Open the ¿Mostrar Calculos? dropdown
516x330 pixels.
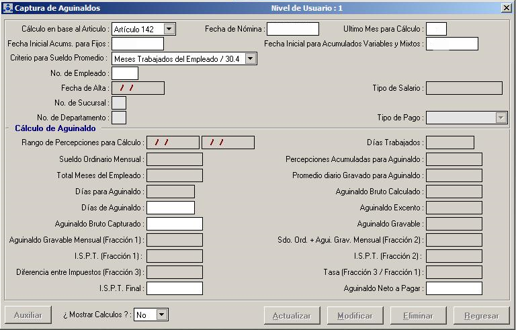coord(162,315)
